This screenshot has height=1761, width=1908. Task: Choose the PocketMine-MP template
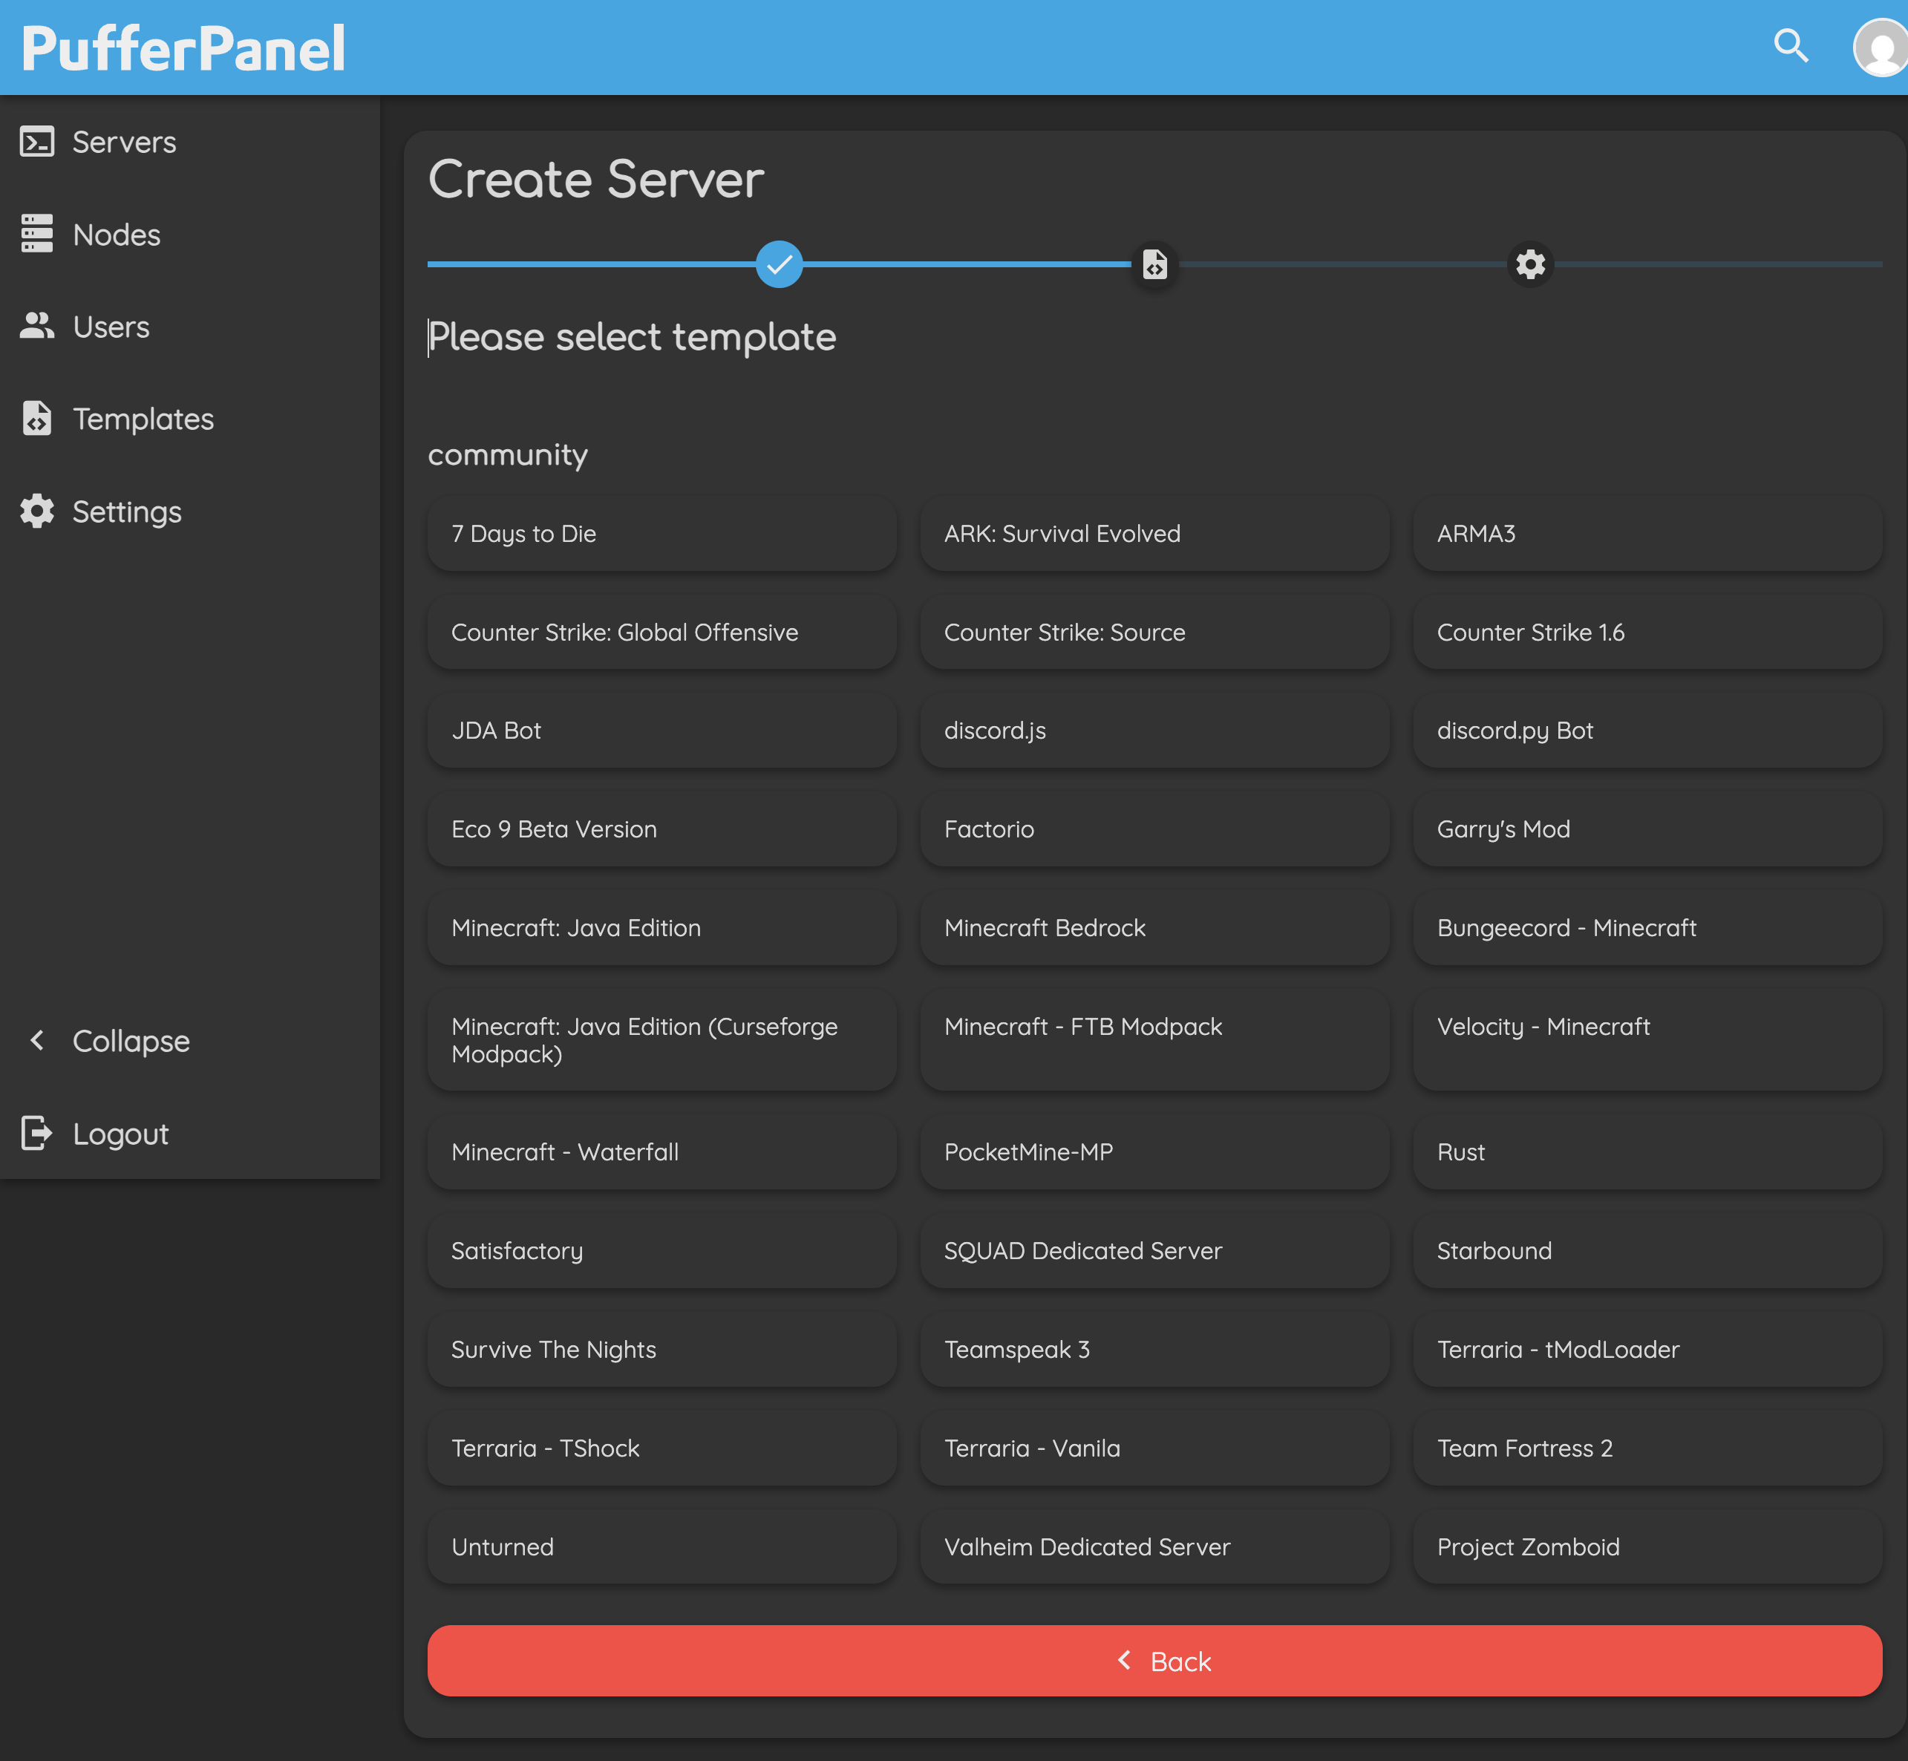pyautogui.click(x=1154, y=1152)
